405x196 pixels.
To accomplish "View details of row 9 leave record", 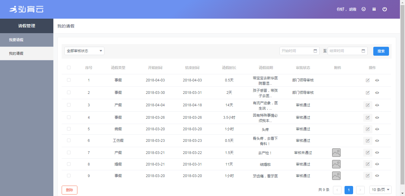I will [x=377, y=176].
